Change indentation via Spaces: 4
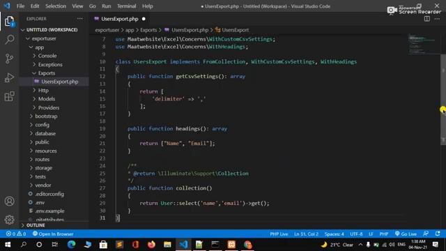 pyautogui.click(x=334, y=234)
